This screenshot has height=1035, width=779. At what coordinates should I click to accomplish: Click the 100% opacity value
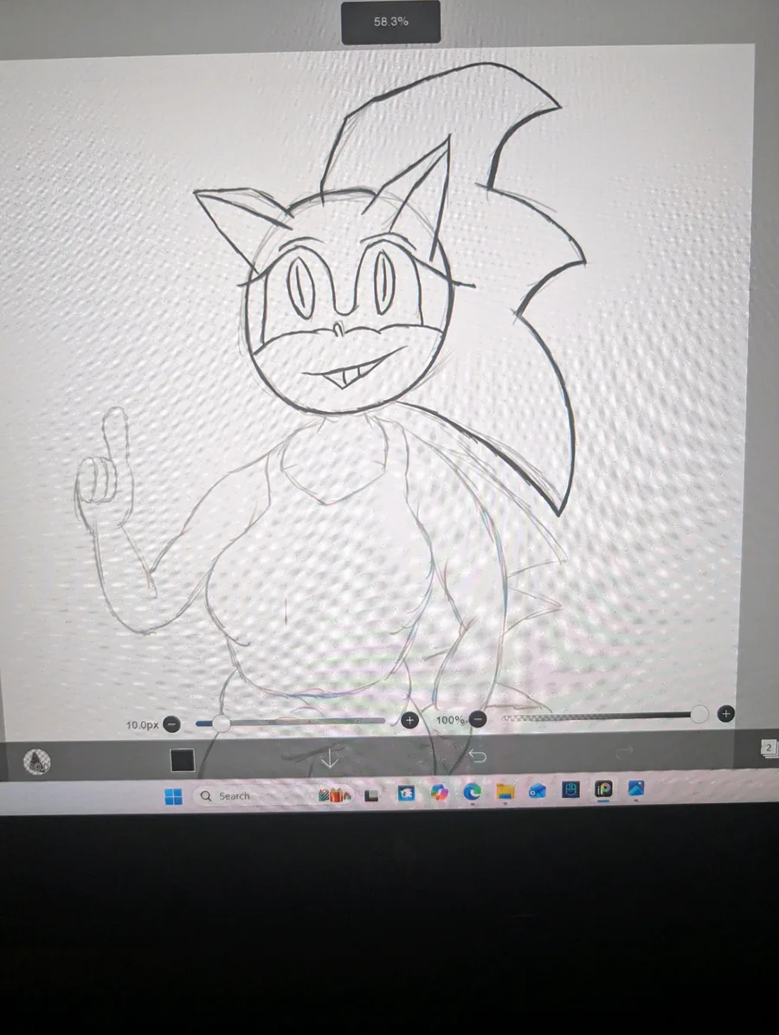tap(450, 719)
